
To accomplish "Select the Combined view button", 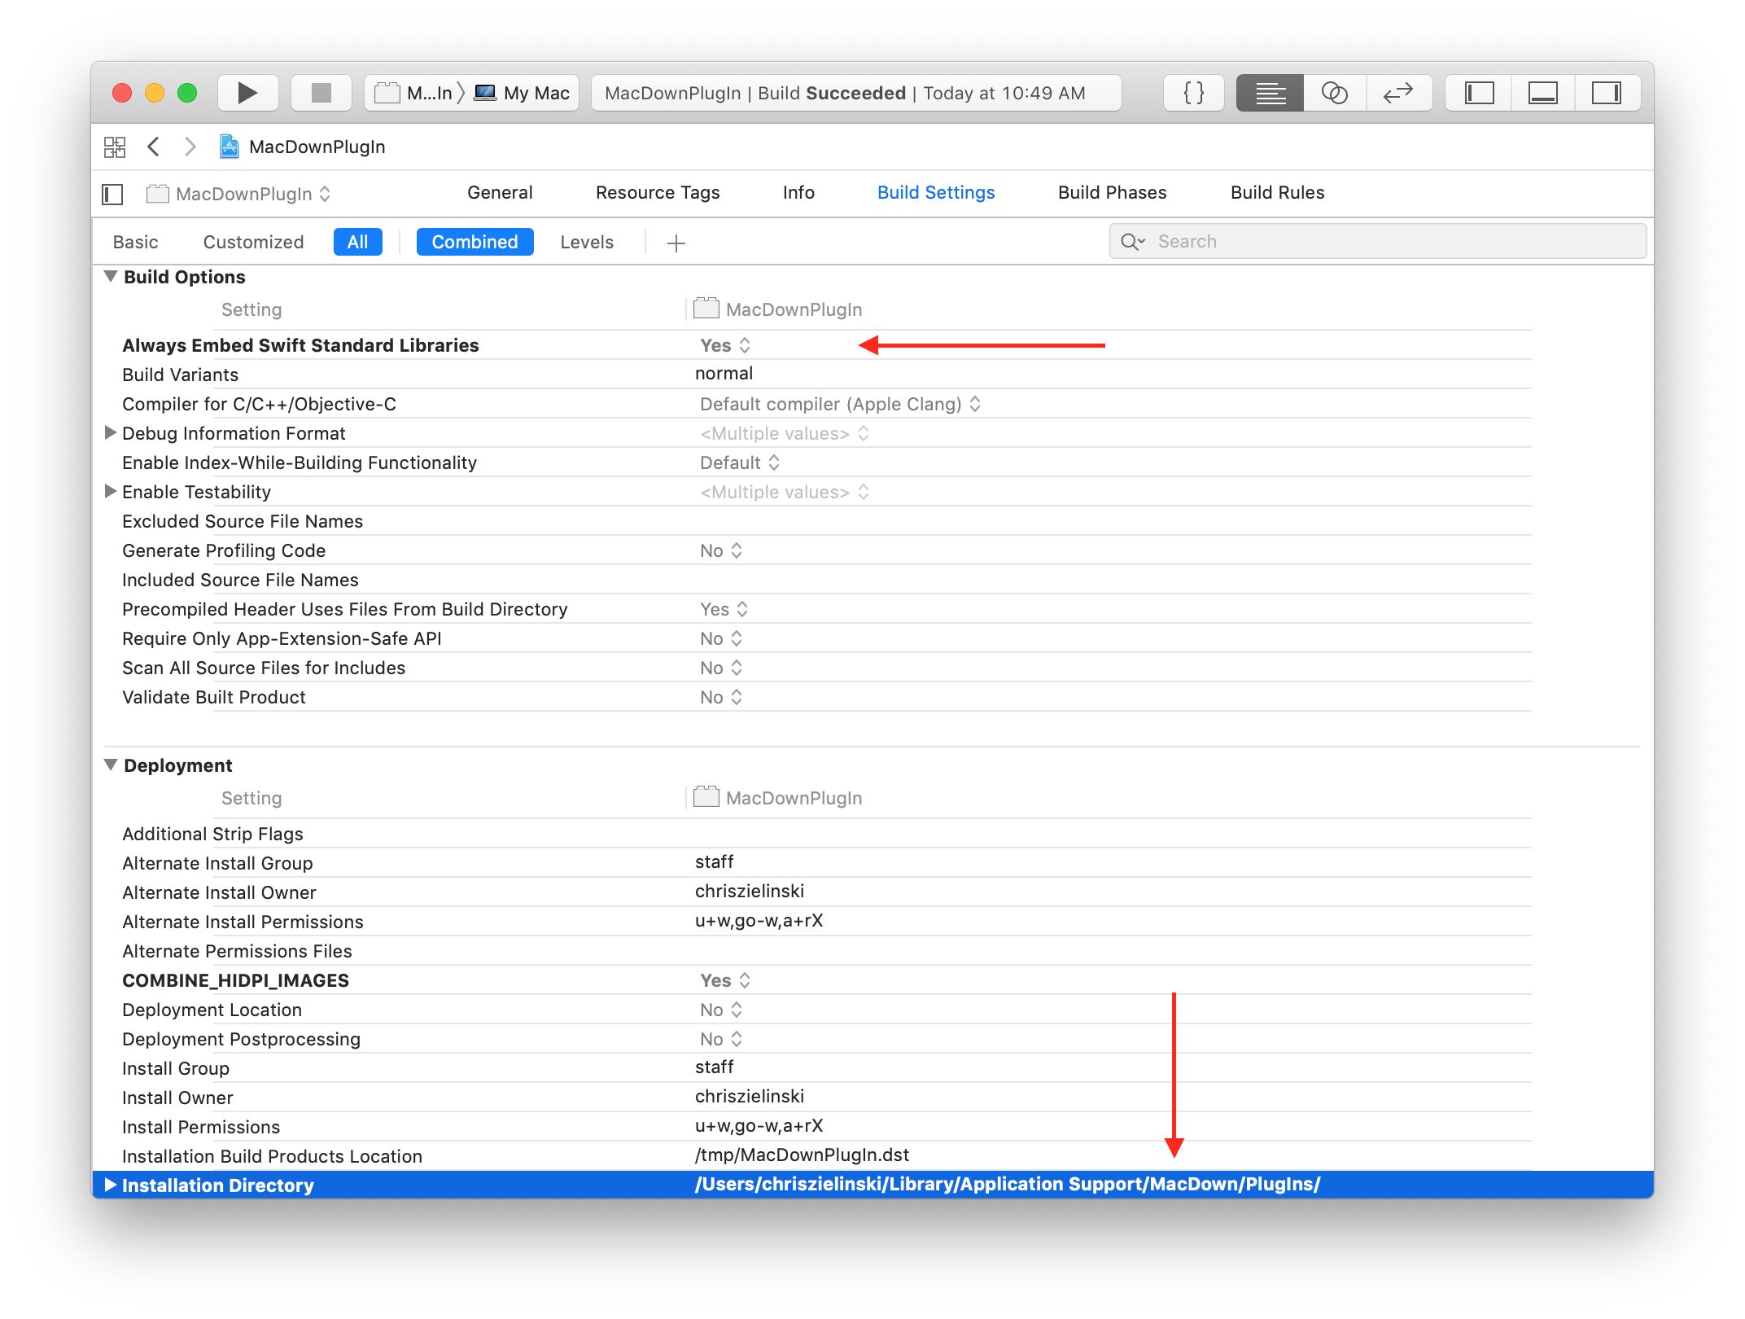I will (x=475, y=242).
